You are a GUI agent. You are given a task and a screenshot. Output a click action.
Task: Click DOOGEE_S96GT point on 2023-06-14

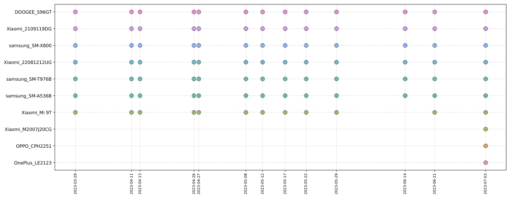point(405,12)
